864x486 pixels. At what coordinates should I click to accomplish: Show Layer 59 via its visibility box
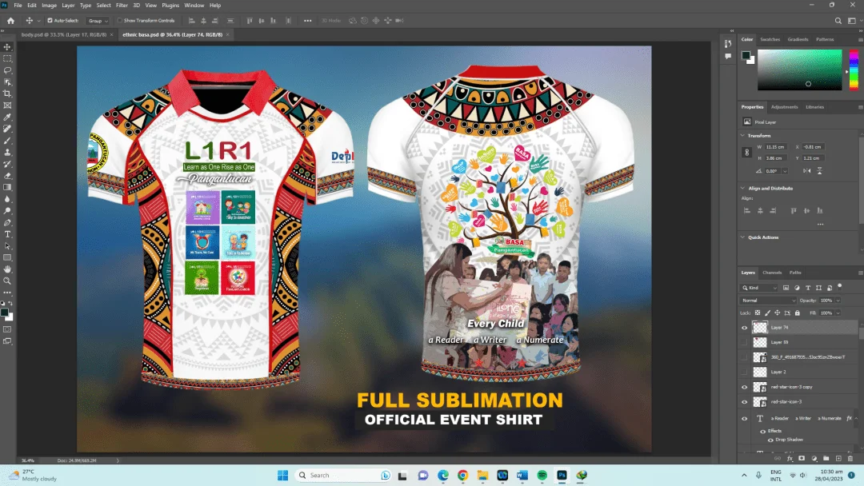point(745,342)
